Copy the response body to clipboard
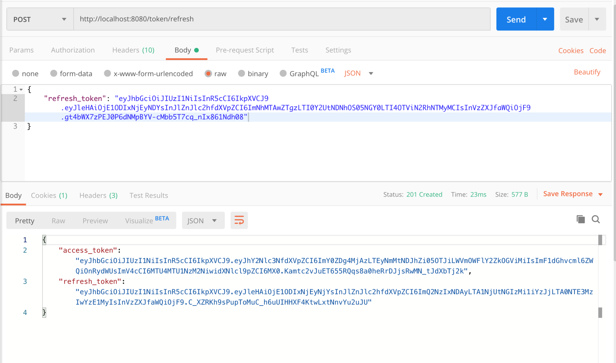 [x=580, y=219]
